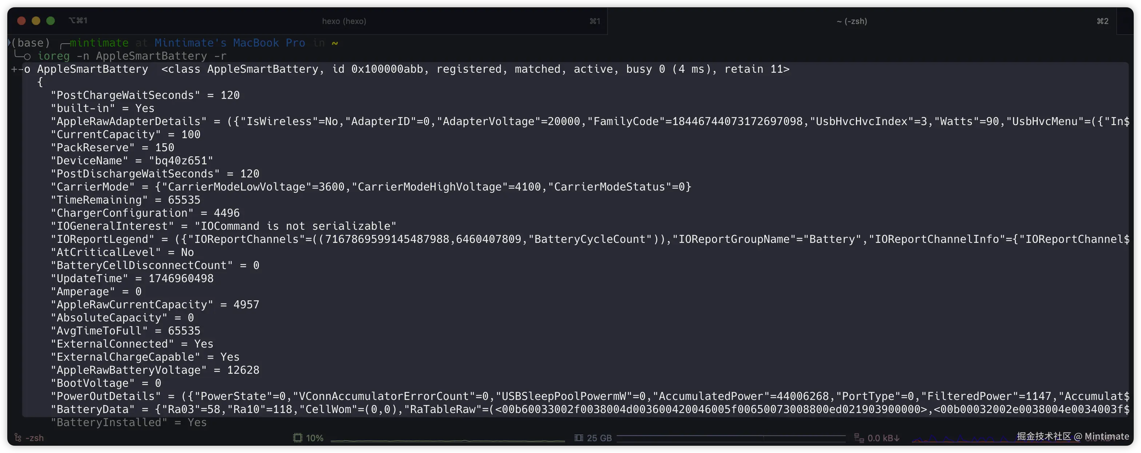This screenshot has height=453, width=1141.
Task: Click the BatteryCycleCount text in IOReportLegend
Action: [x=589, y=239]
